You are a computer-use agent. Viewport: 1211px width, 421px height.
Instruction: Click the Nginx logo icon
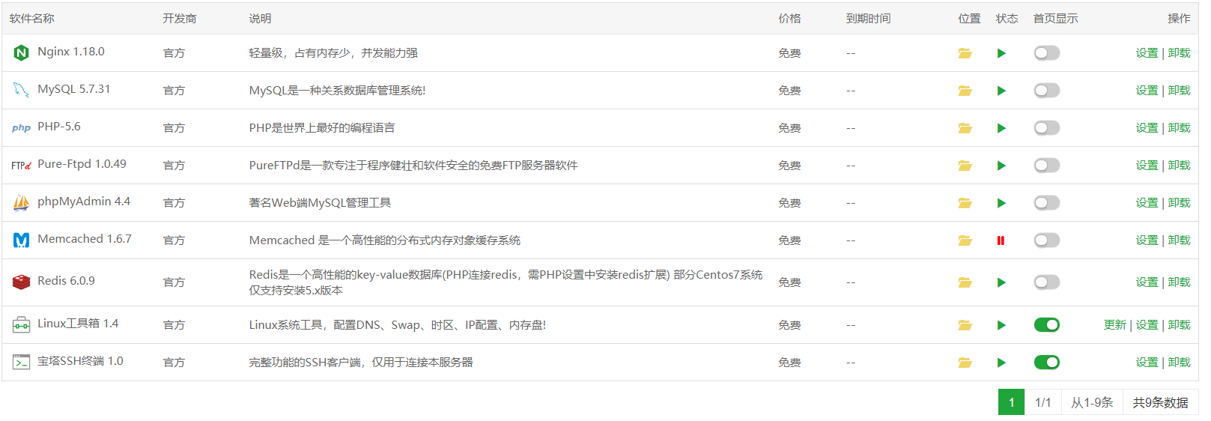click(21, 52)
